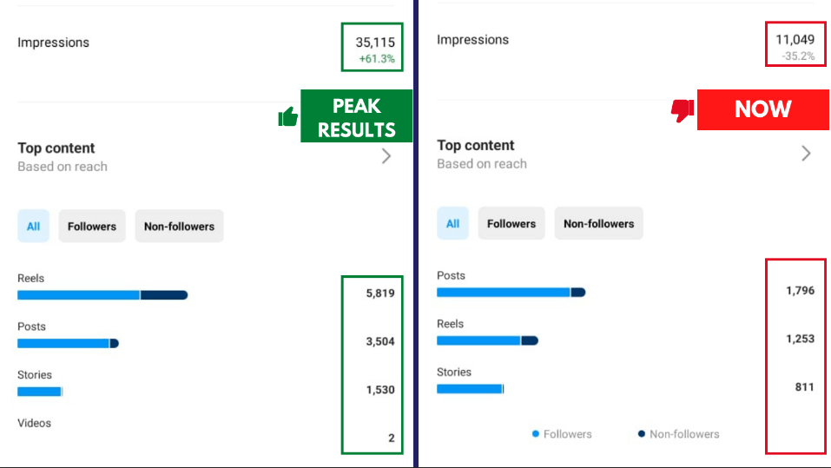
Task: Click the green thumbs-up icon
Action: [288, 116]
